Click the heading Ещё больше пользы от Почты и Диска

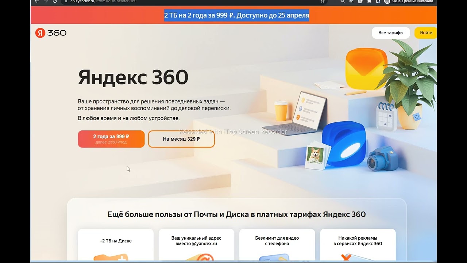click(236, 214)
